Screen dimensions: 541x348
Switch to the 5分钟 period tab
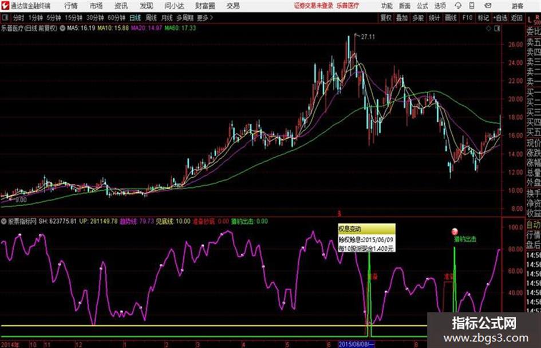pos(53,18)
